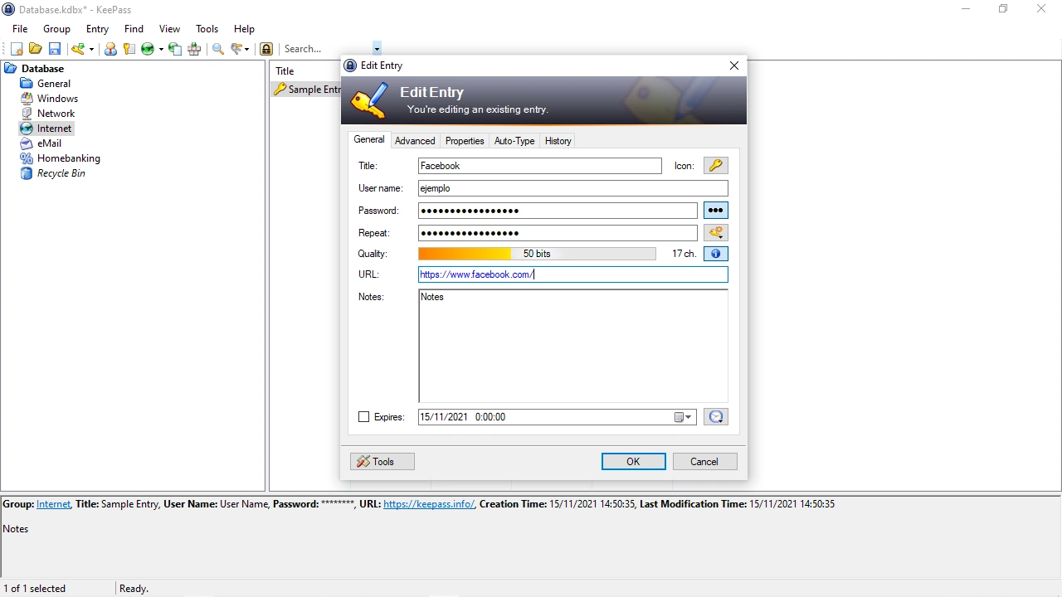1062x597 pixels.
Task: Click the Copy URL to clipboard icon
Action: pyautogui.click(x=175, y=49)
